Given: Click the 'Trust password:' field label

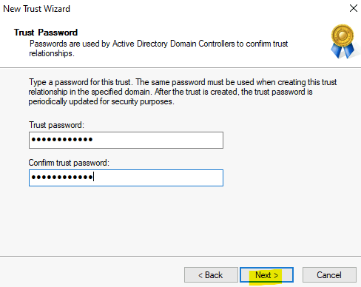Looking at the screenshot, I should click(x=56, y=125).
